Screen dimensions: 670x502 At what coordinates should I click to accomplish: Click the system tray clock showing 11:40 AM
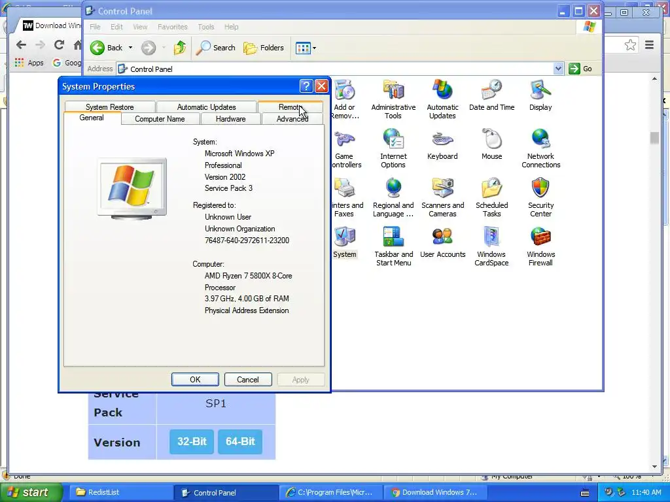(x=646, y=493)
